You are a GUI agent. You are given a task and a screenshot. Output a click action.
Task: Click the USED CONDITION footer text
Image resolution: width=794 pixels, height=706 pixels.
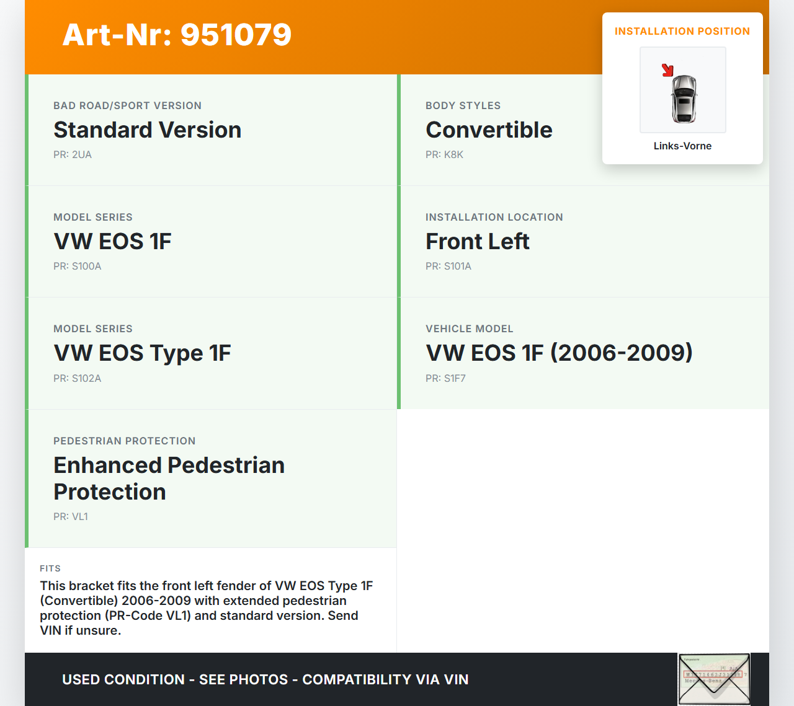(265, 679)
